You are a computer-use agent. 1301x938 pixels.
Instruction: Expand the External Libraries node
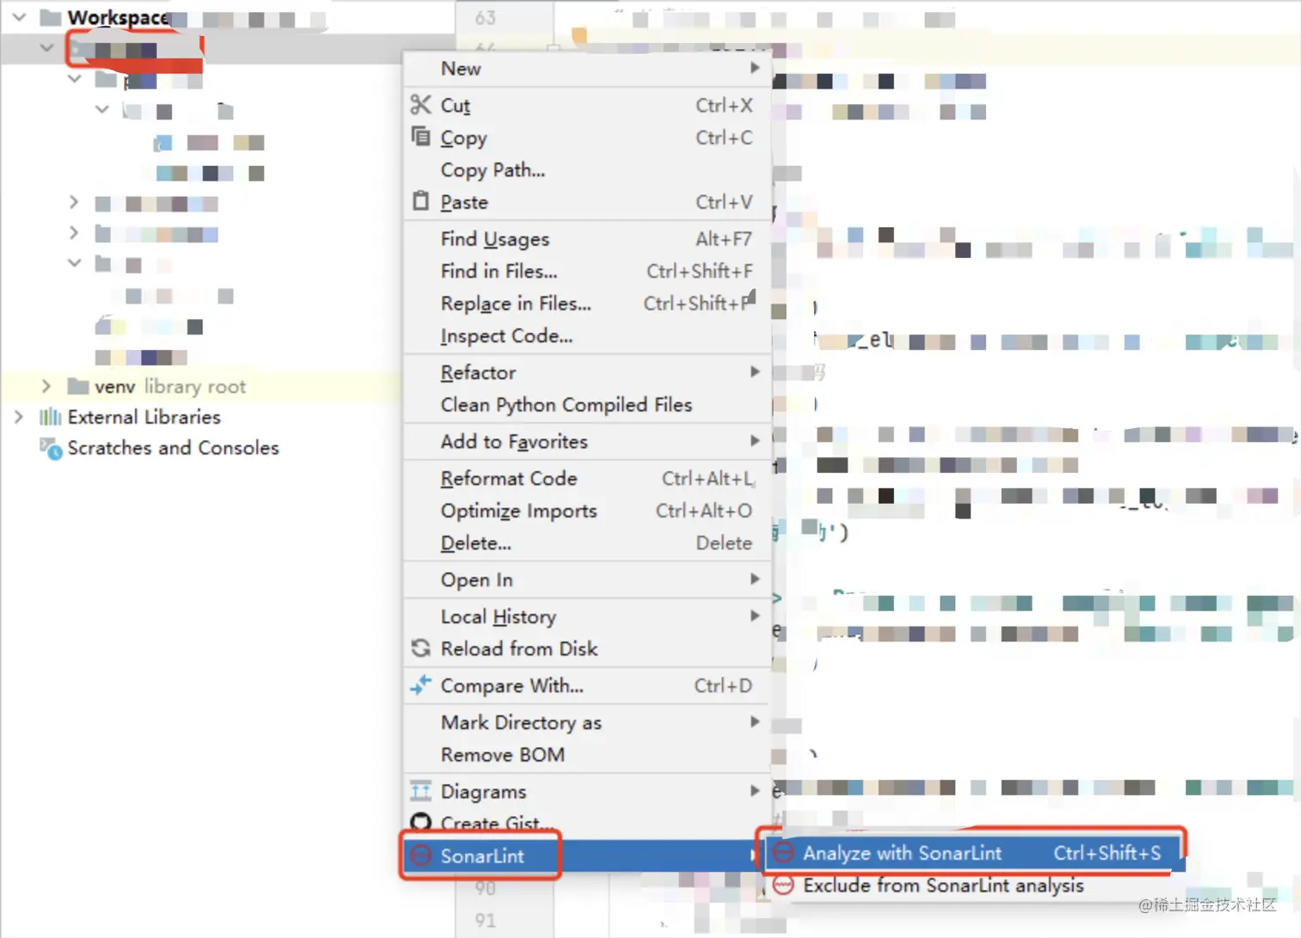(19, 417)
